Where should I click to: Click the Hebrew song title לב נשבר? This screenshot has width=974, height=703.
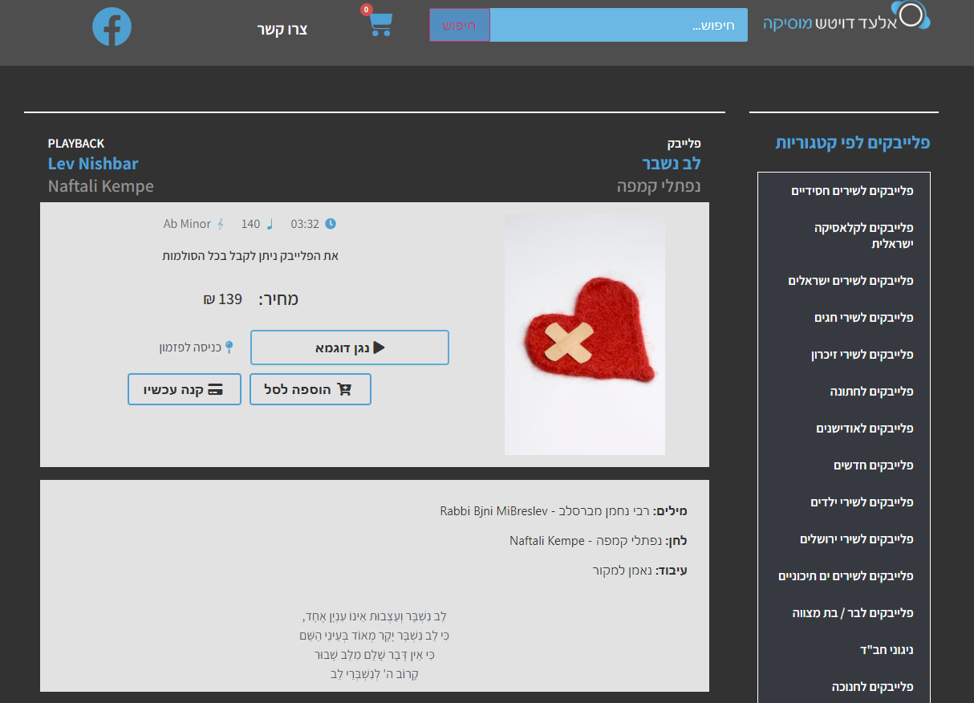[672, 164]
